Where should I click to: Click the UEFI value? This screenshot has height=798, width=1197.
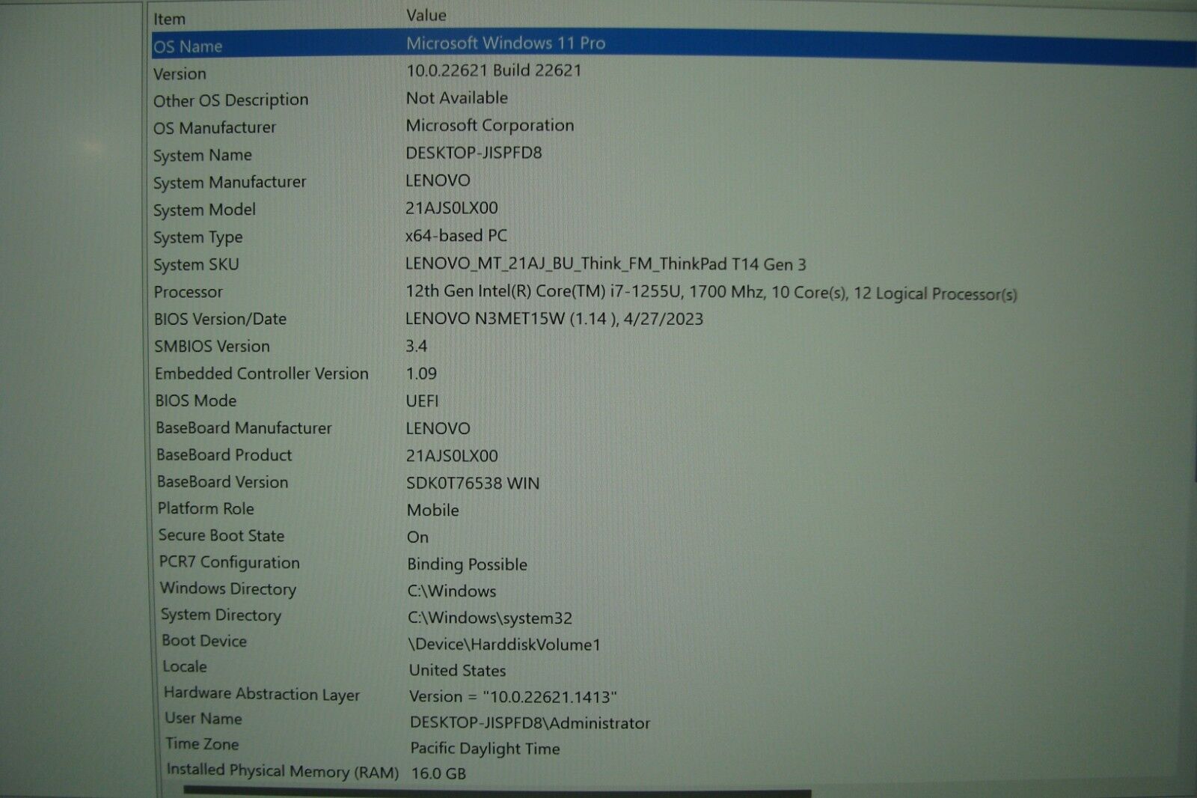[423, 401]
